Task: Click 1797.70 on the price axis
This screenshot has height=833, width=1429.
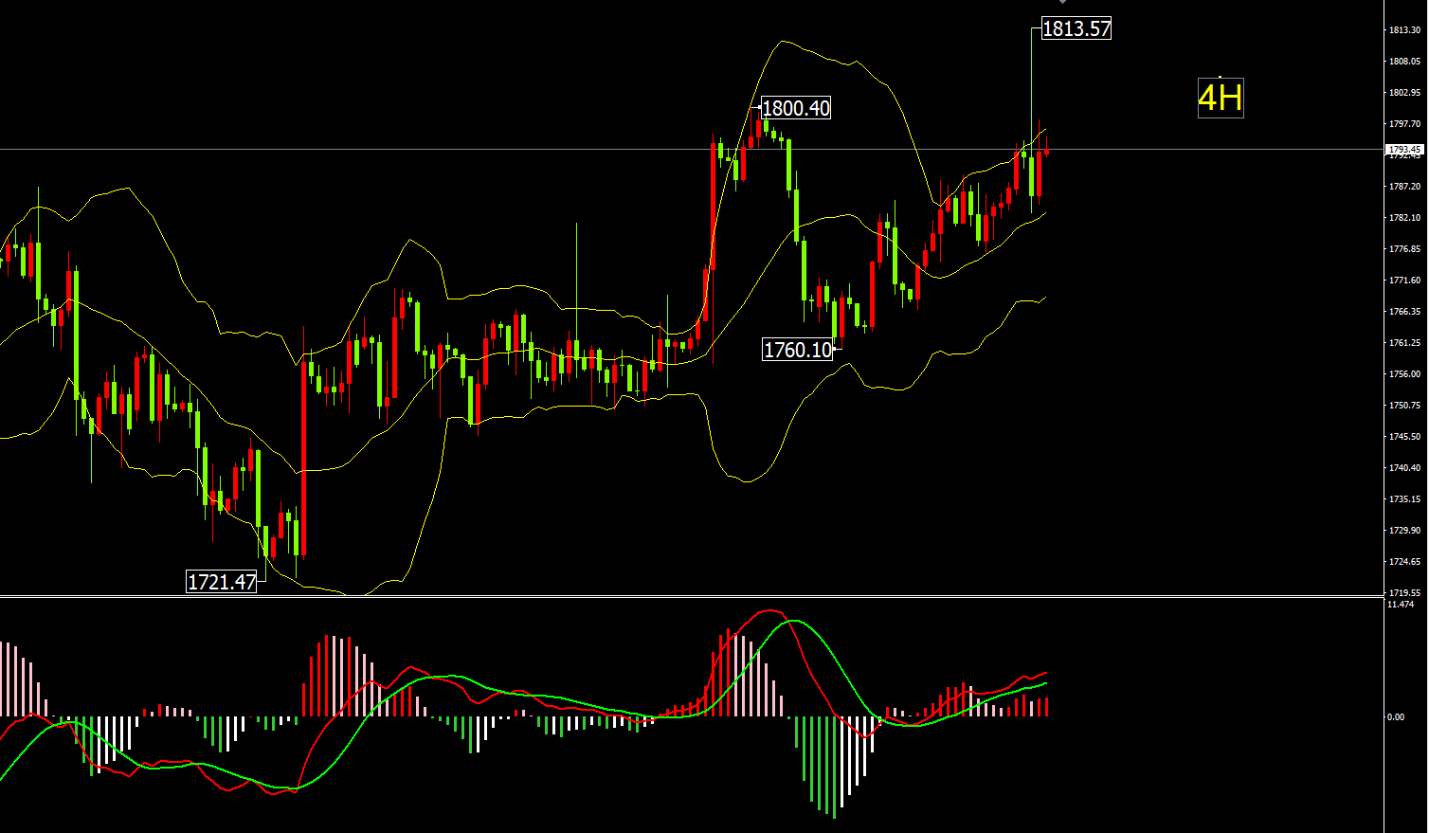Action: coord(1404,124)
